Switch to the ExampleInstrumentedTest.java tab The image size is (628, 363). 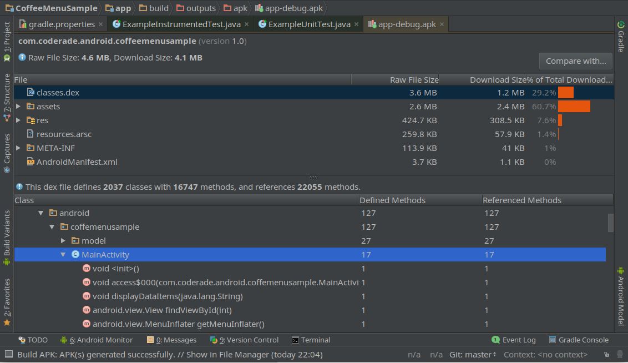pos(181,24)
